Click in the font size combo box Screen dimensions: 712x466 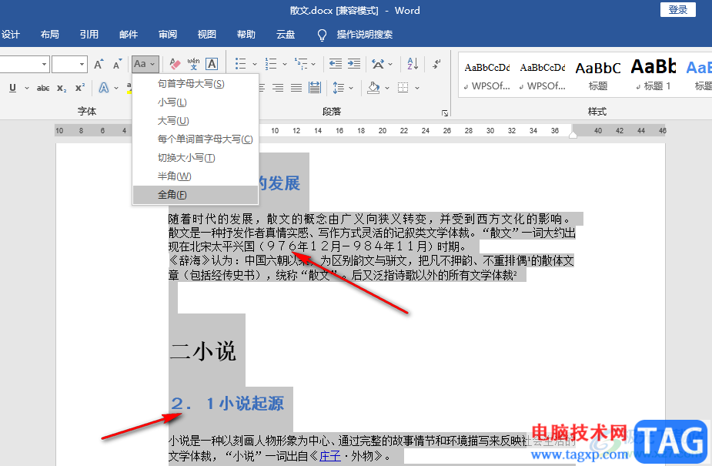tap(69, 65)
